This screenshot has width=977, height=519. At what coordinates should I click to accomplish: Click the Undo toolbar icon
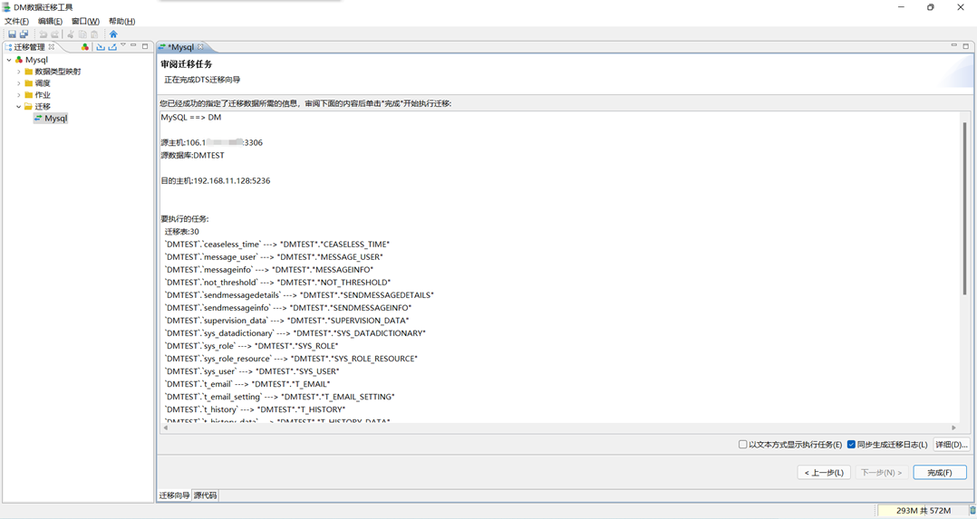[x=43, y=34]
